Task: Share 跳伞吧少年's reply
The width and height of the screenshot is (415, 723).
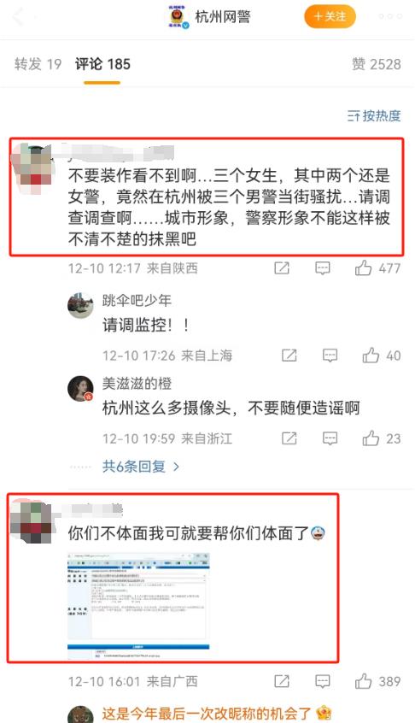Action: point(289,355)
